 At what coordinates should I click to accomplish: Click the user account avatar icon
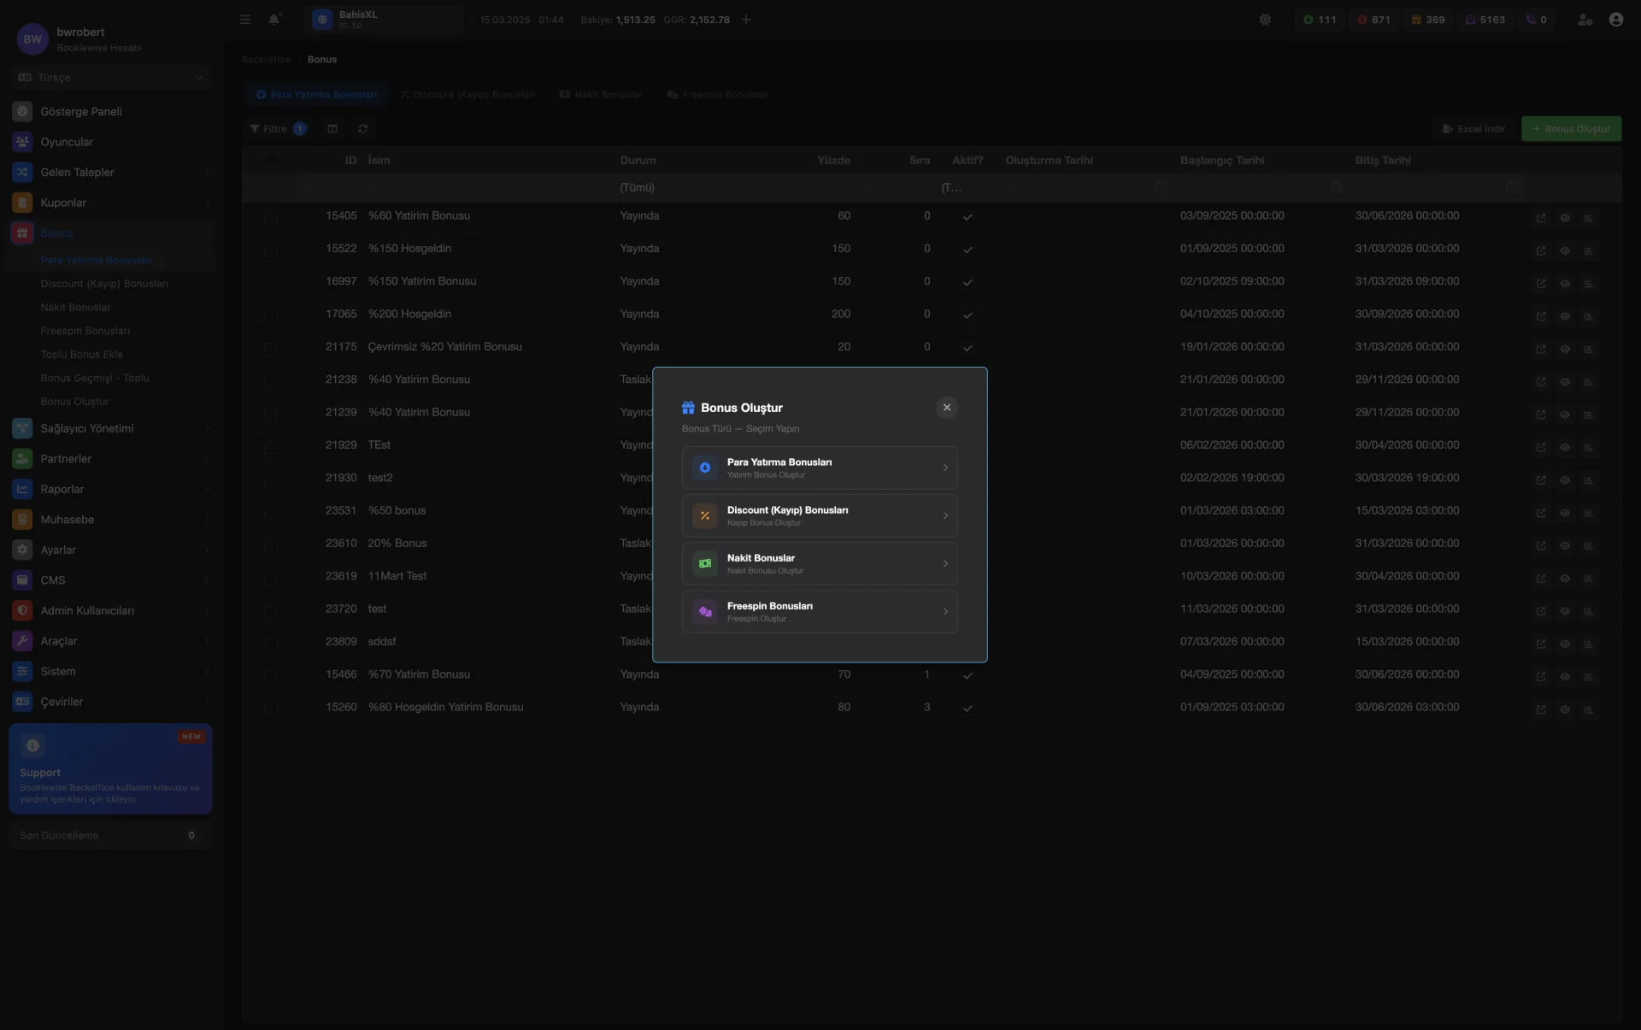point(1615,20)
